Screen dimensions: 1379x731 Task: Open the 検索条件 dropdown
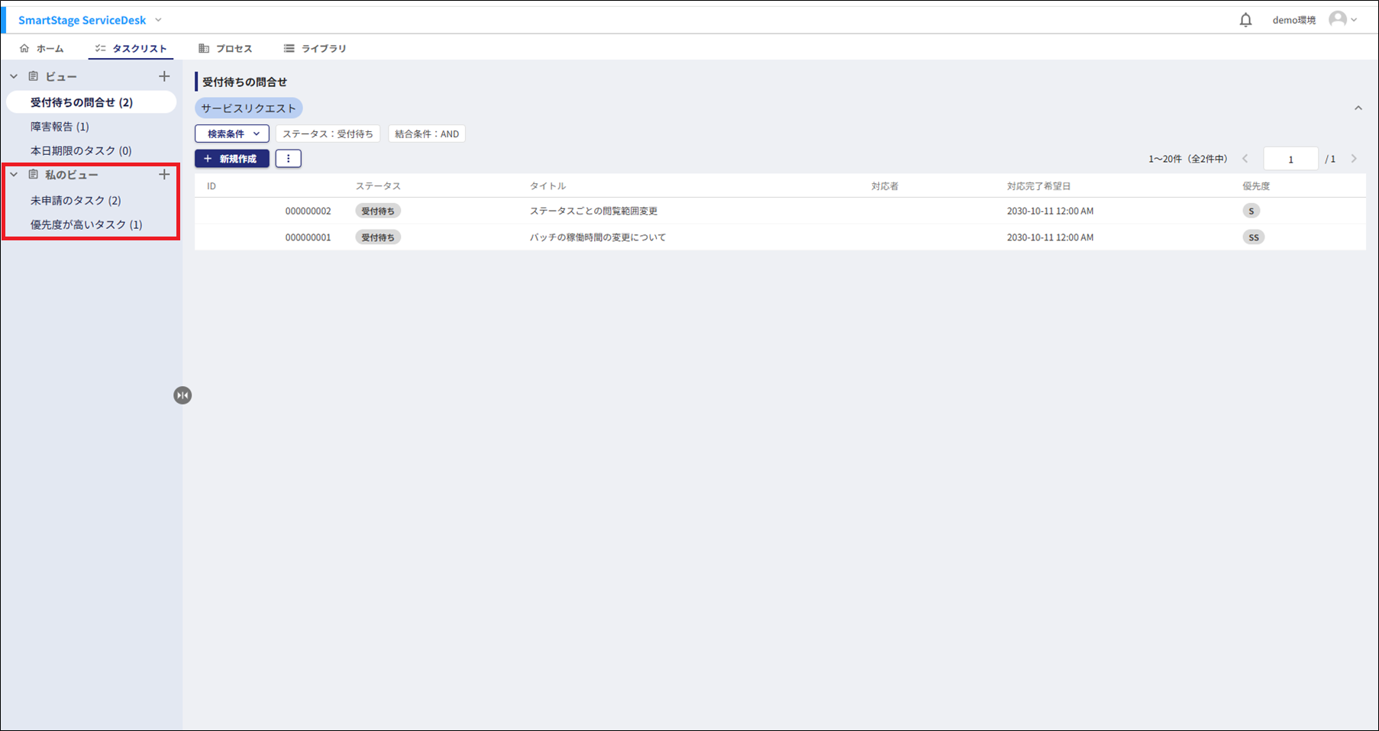[x=232, y=134]
